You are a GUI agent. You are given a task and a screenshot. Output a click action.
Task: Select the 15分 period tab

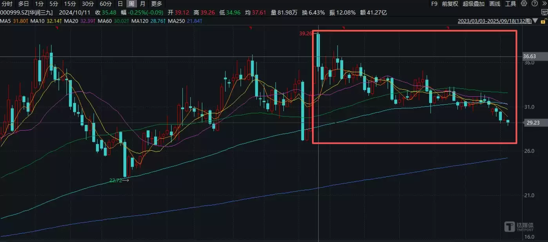coord(70,4)
